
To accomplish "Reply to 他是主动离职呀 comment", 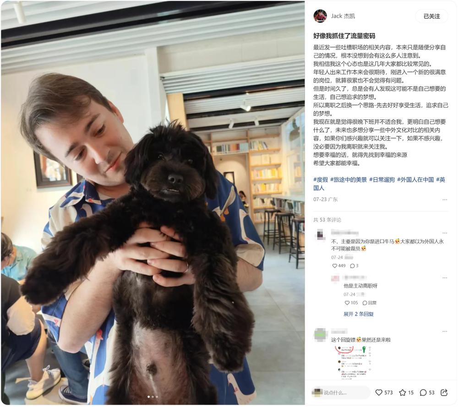I will coord(369,303).
